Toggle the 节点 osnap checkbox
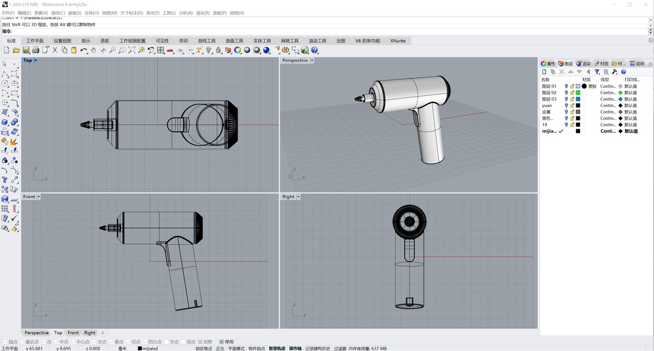Screen dimensions: 654x351 [x=167, y=342]
